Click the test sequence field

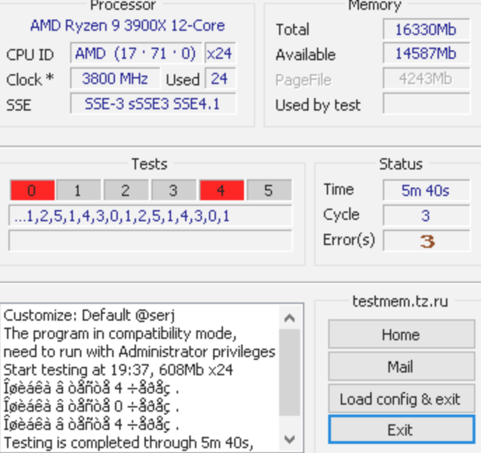pyautogui.click(x=150, y=216)
